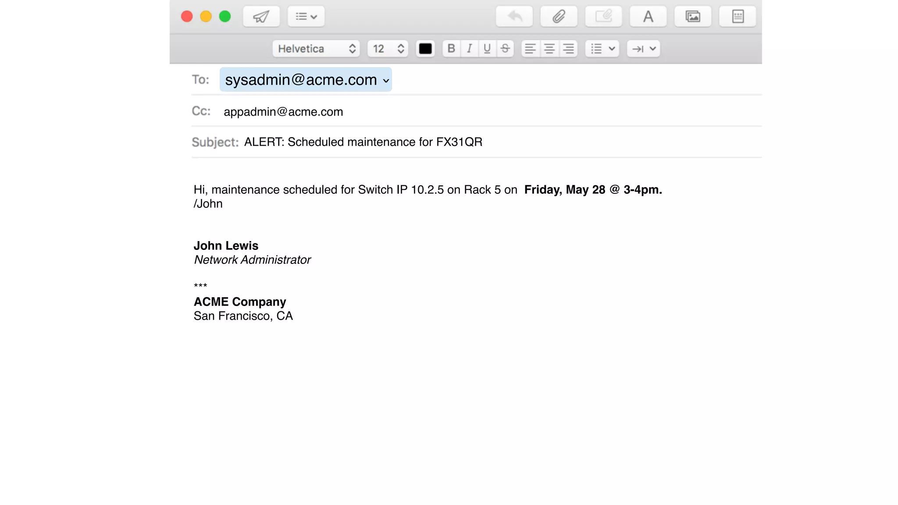
Task: Click the 'ACME Company' signature line
Action: coord(240,302)
